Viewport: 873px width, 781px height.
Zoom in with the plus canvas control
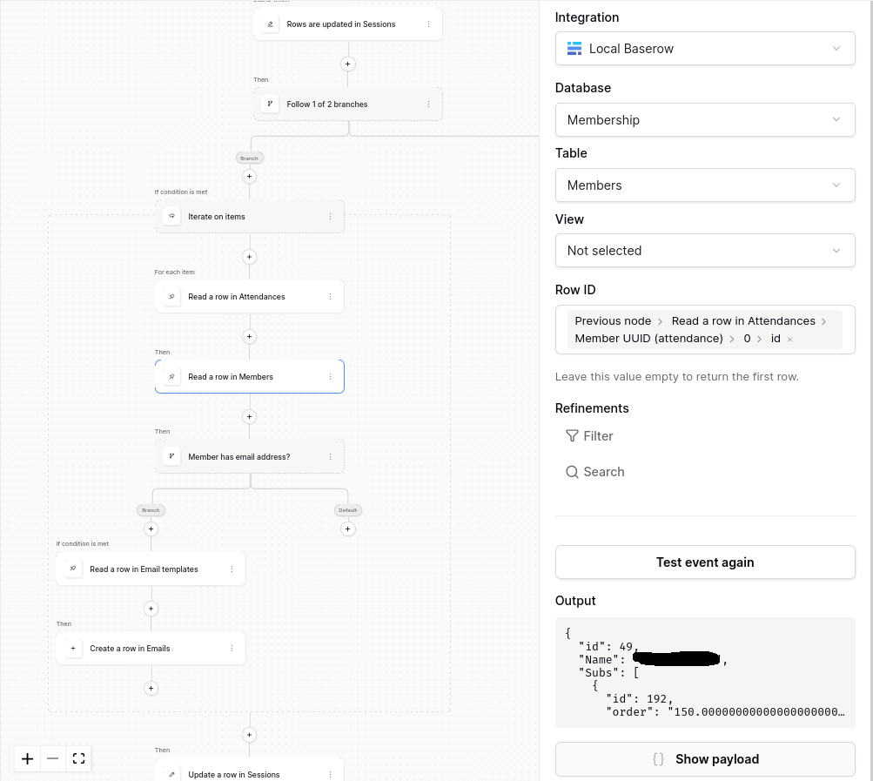click(x=28, y=758)
